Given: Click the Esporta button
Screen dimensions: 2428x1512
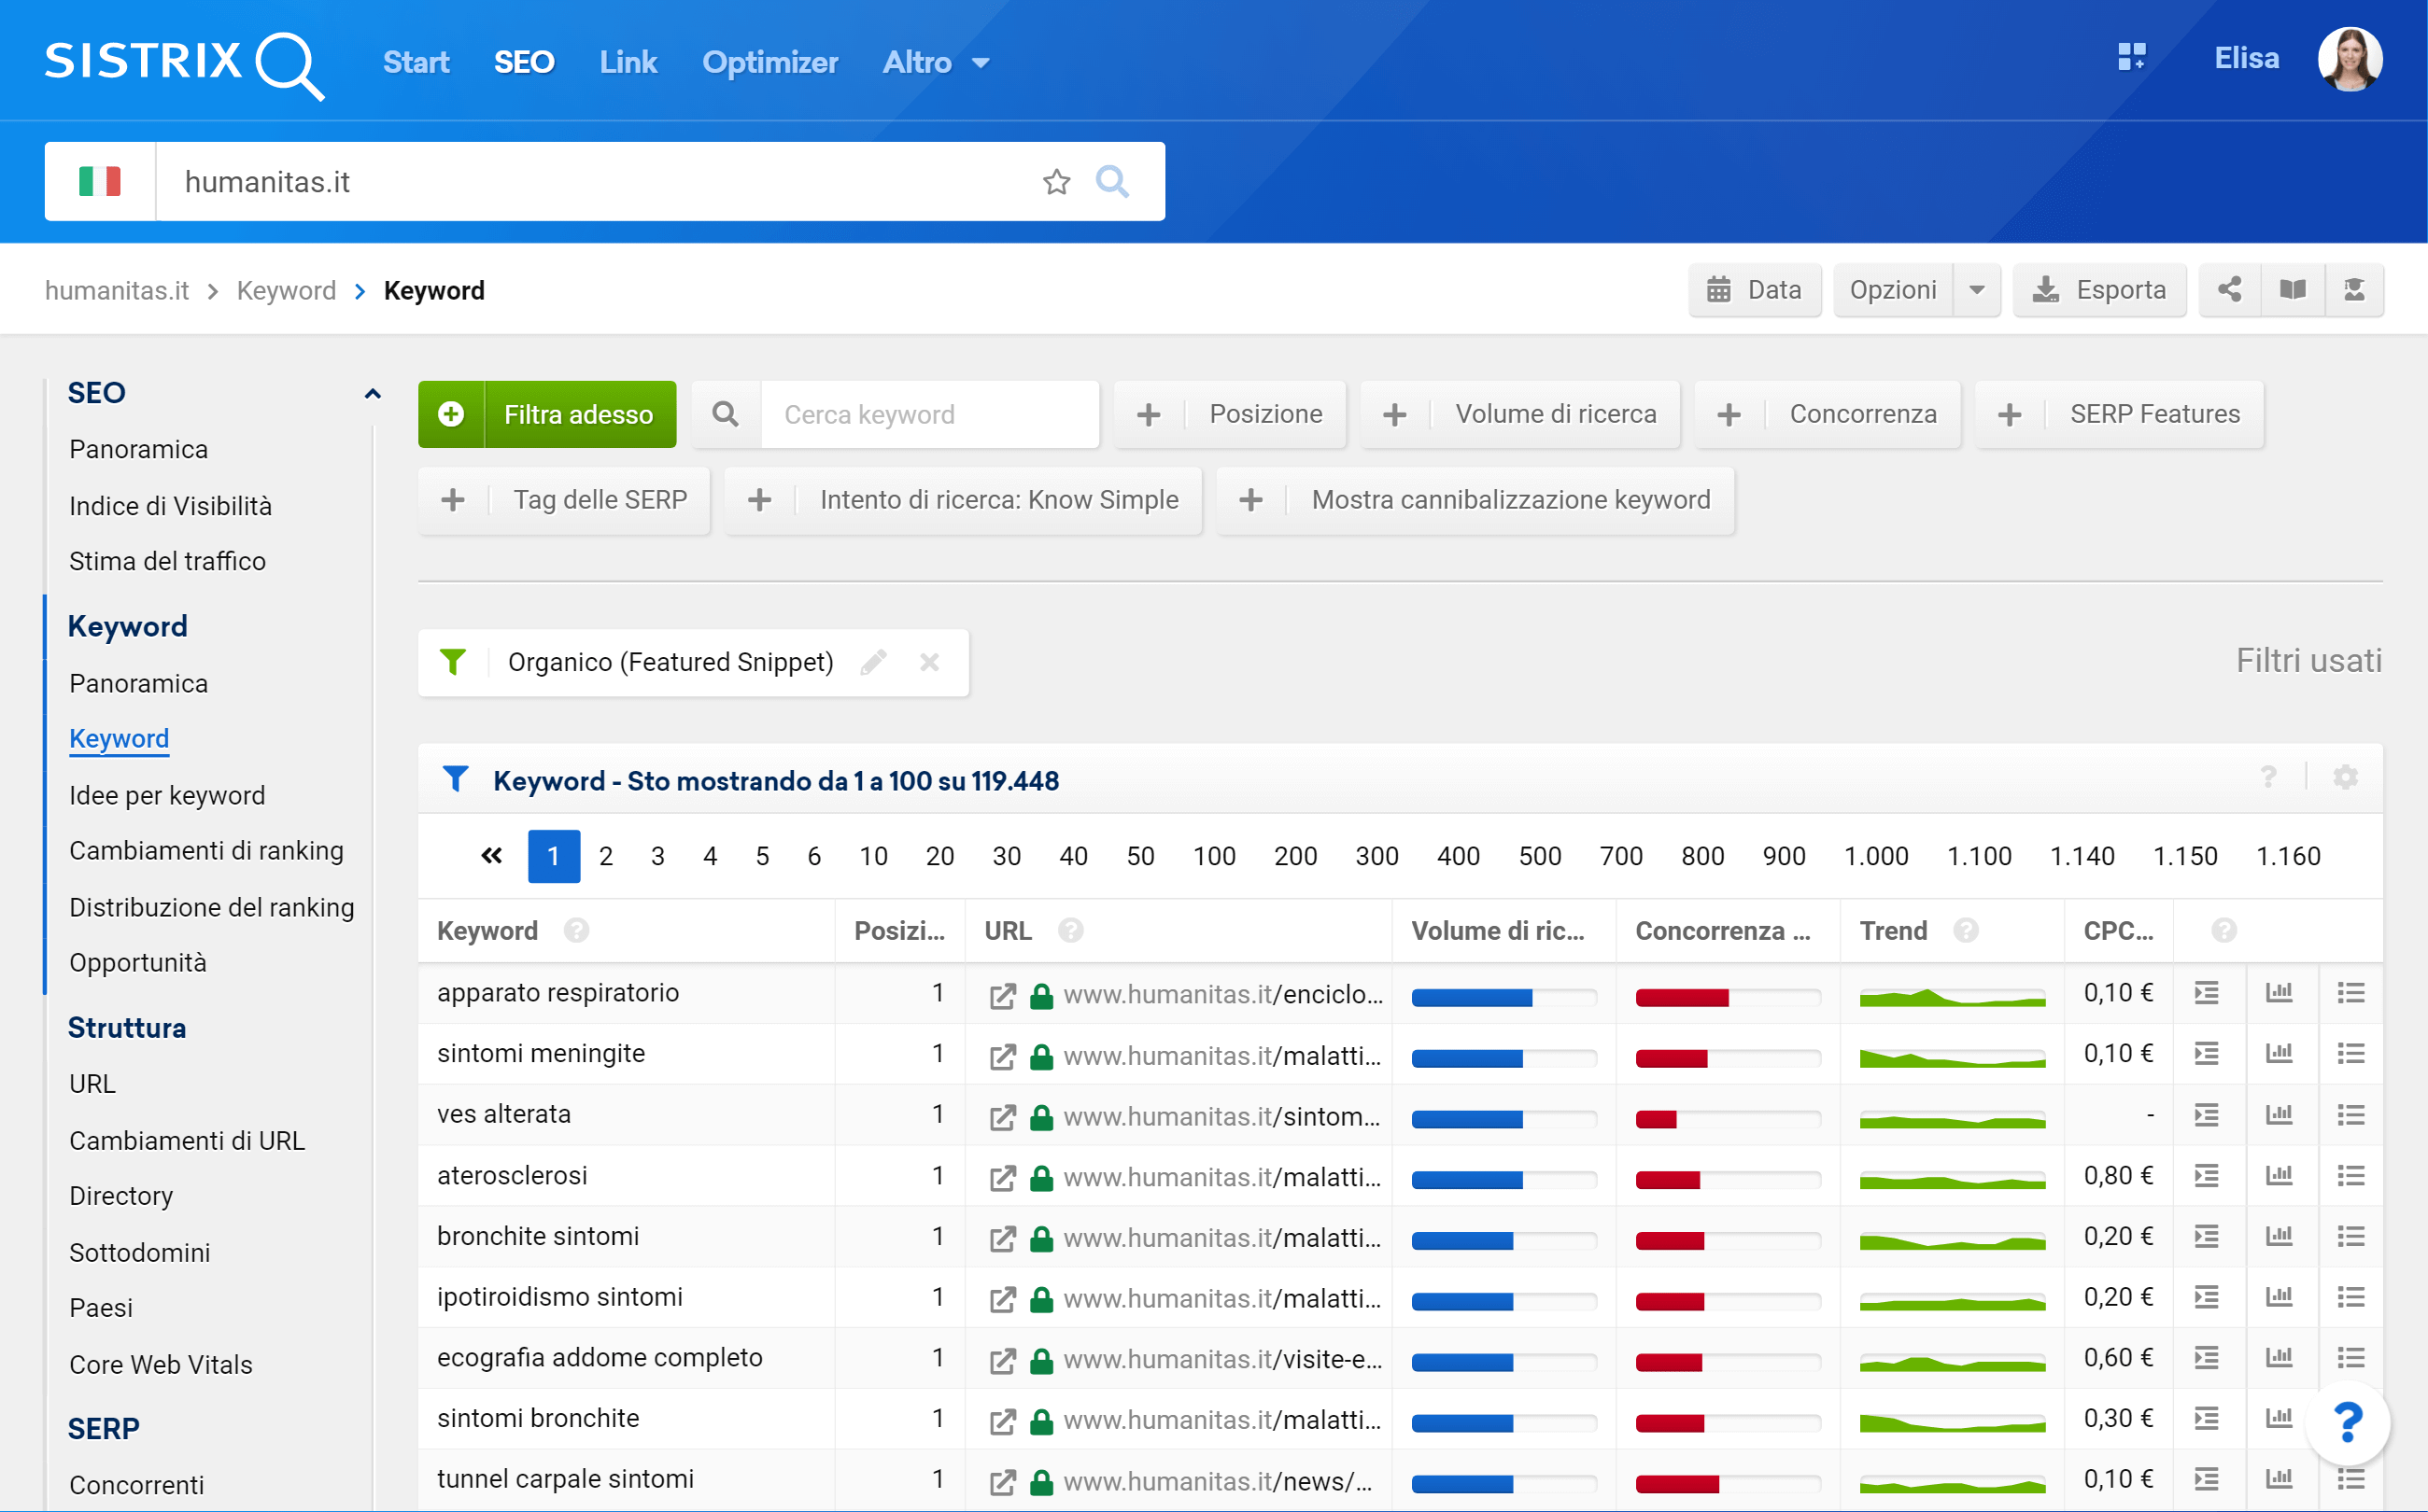Looking at the screenshot, I should click(2099, 290).
